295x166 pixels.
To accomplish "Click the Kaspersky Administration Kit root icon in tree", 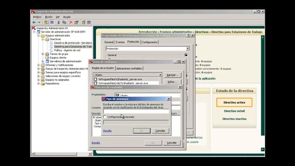I will pos(34,28).
